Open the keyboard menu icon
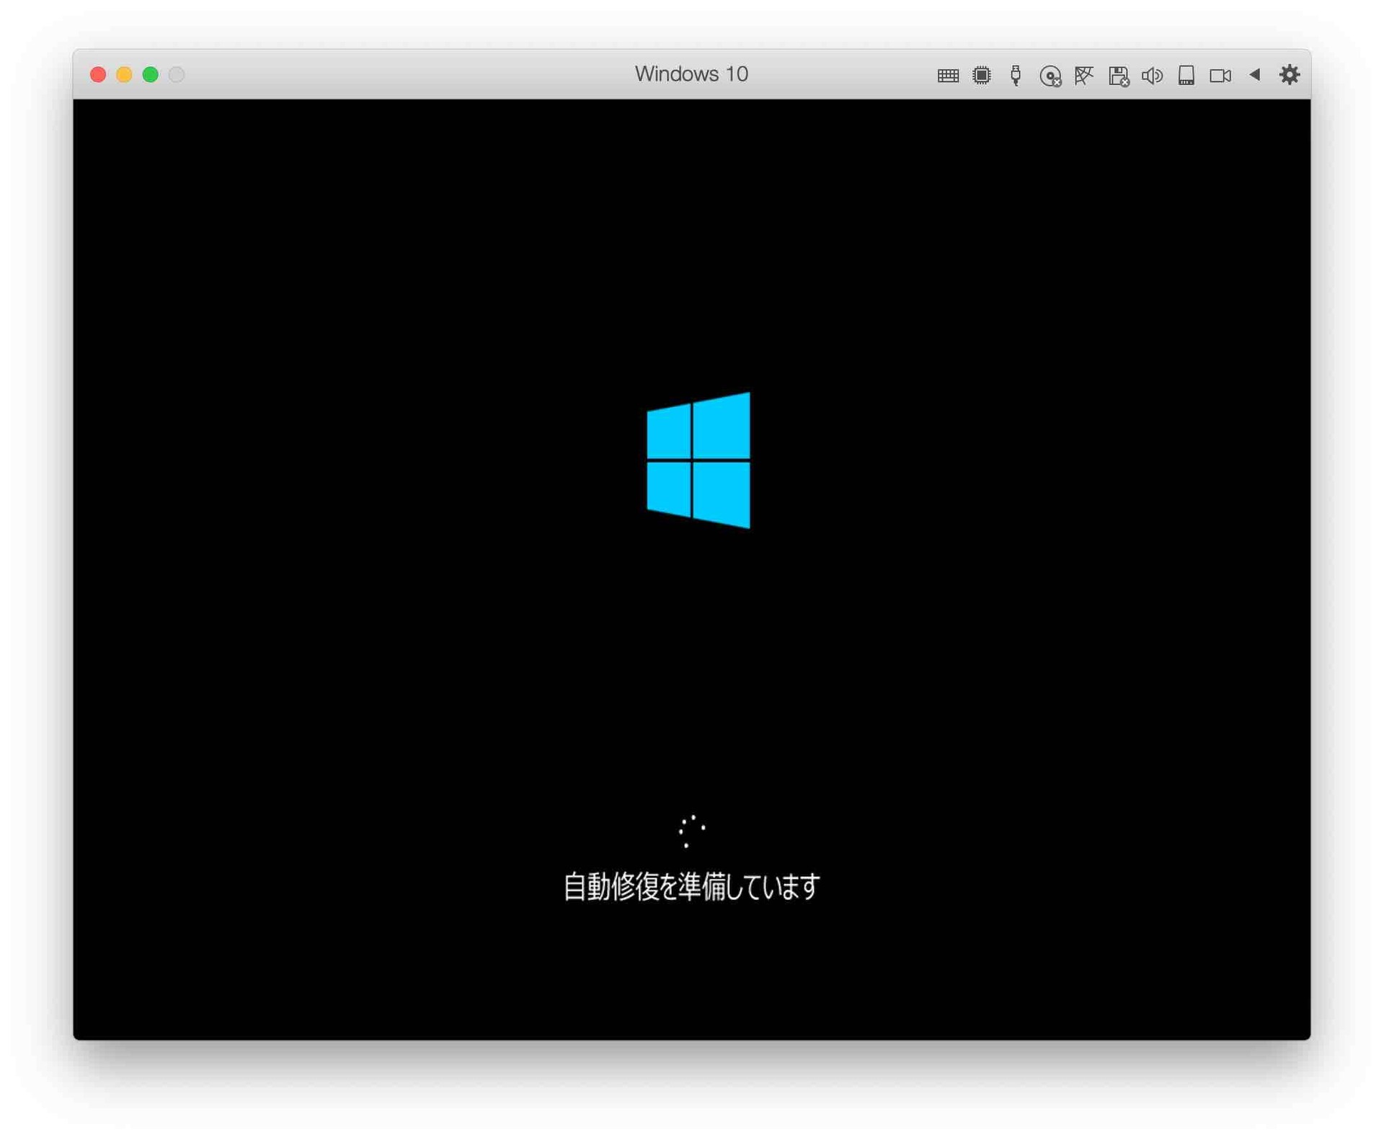1384x1137 pixels. click(947, 76)
